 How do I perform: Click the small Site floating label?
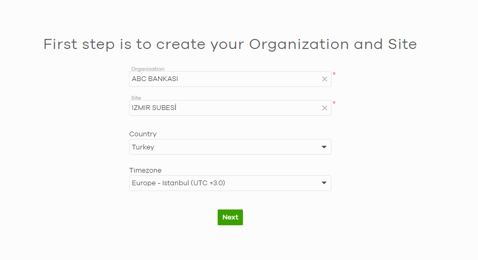coord(136,98)
